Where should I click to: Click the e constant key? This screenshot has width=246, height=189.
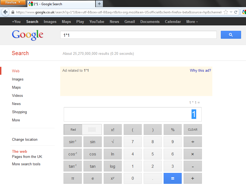pos(92,178)
